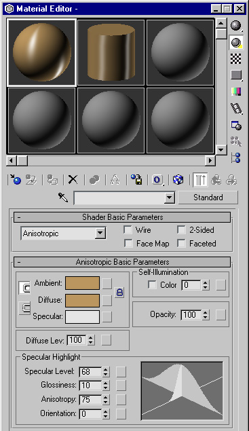Click the horizontal scroll right arrow
249x431 pixels.
pyautogui.click(x=210, y=160)
